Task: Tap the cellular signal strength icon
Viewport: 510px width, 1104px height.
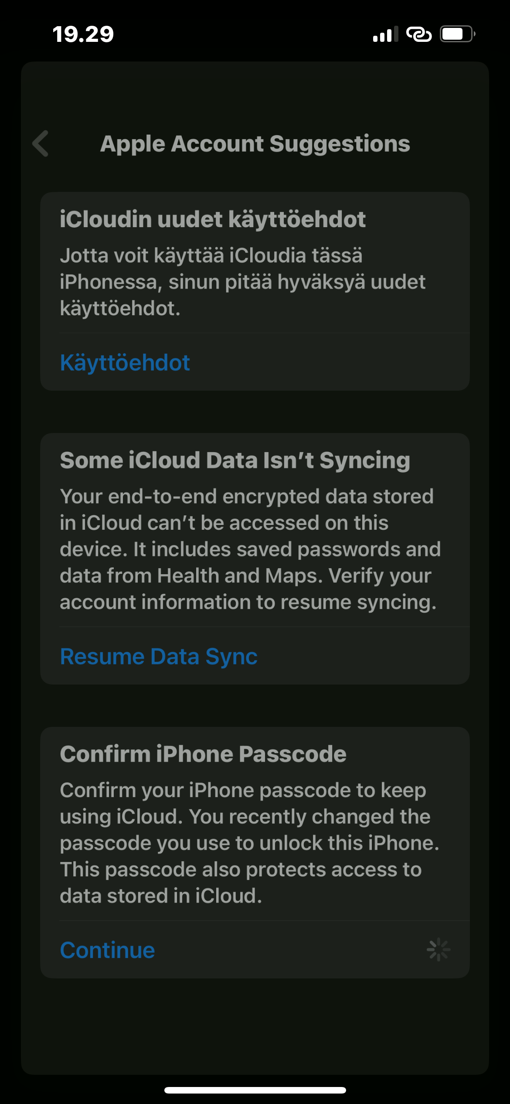Action: click(x=385, y=34)
